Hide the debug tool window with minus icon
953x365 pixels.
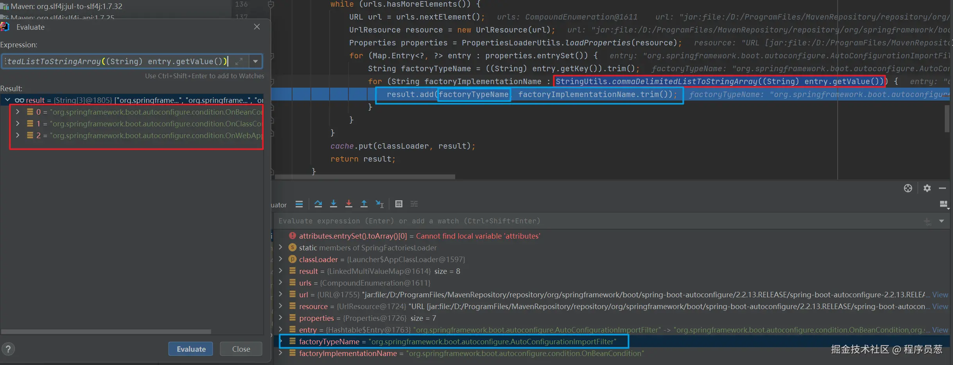[942, 188]
